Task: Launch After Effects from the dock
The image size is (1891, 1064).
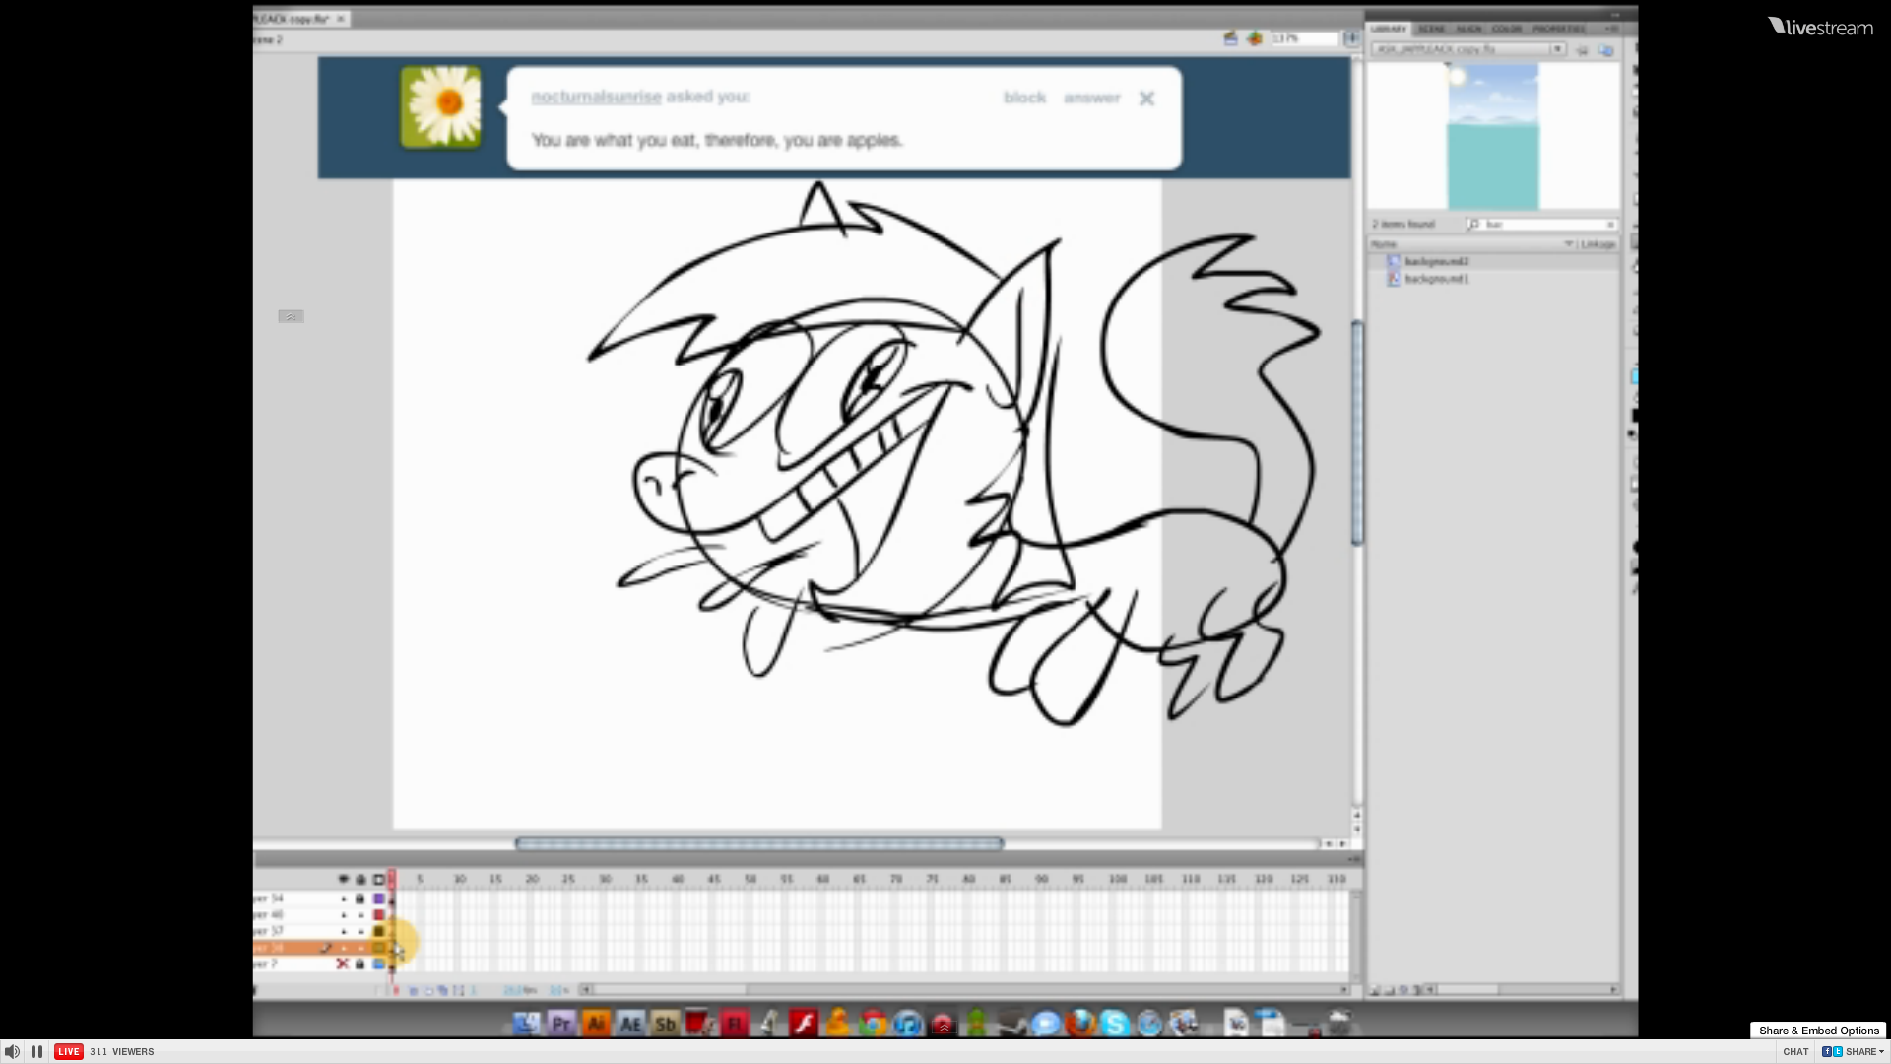Action: click(630, 1024)
